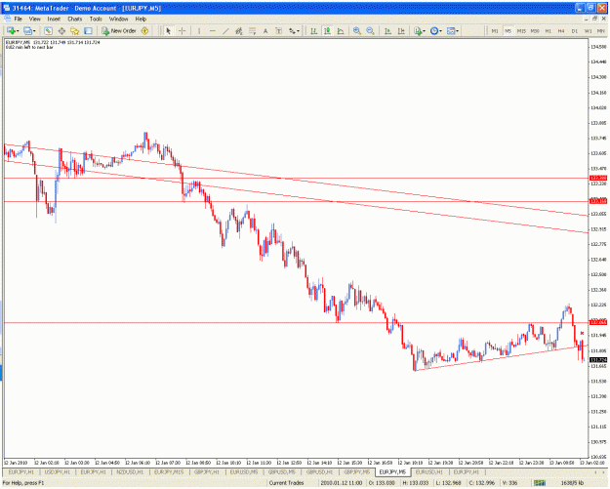Switch to GBPUSD,M5 chart tab
Viewport: 610px width, 489px height.
pyautogui.click(x=282, y=471)
